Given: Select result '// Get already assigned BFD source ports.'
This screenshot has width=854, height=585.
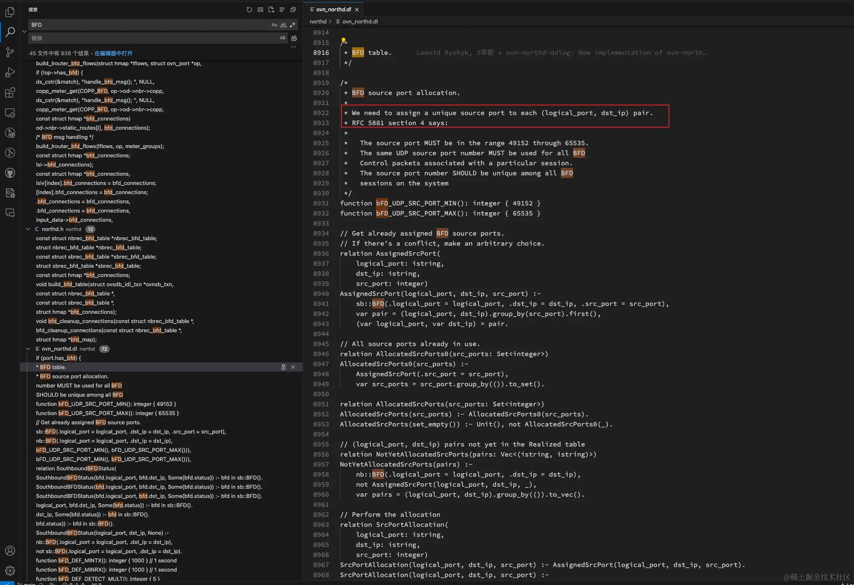Looking at the screenshot, I should [88, 422].
